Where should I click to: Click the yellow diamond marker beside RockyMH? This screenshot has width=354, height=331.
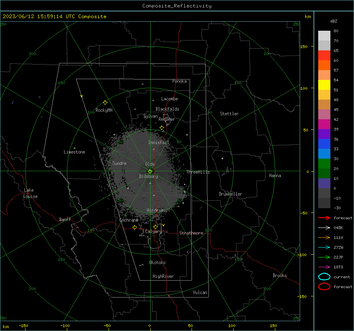(x=105, y=103)
